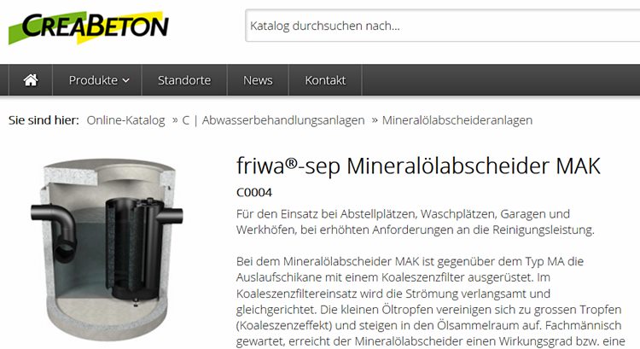Go to the News page
The height and width of the screenshot is (349, 640).
point(258,80)
